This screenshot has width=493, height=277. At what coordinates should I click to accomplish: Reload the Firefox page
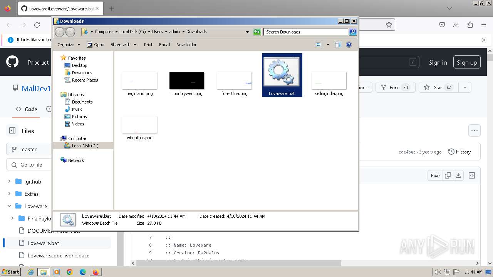(37, 25)
